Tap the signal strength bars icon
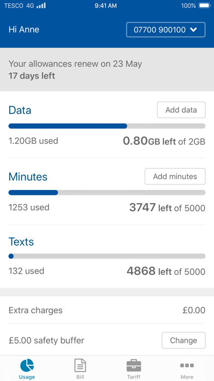Viewport: 214px width, 381px height. tap(41, 5)
